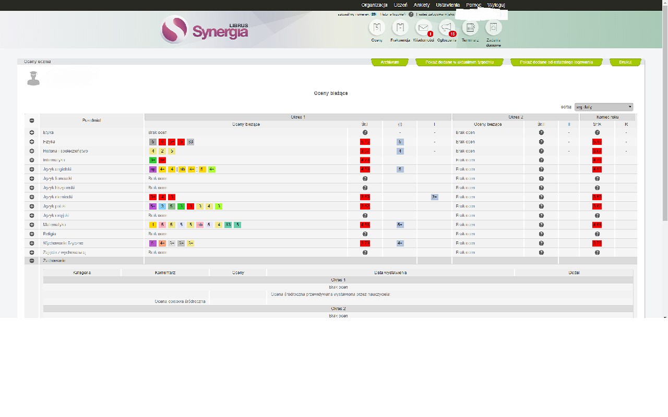
Task: Click the purple np grade in Język angielski
Action: (x=152, y=169)
